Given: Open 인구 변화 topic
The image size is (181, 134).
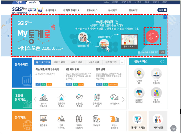Looking at the screenshot, I should click(100, 70).
